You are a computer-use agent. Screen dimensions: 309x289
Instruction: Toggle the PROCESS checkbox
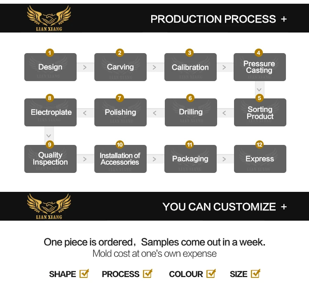coord(147,273)
